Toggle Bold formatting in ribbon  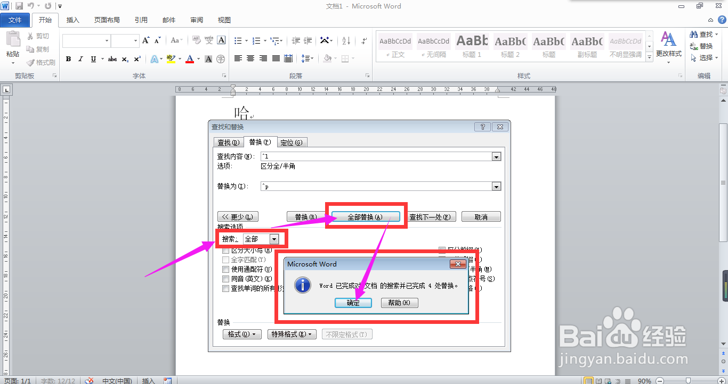click(68, 59)
